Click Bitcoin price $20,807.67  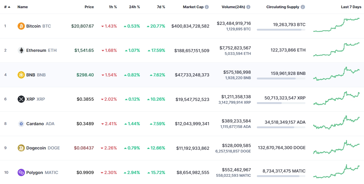point(83,26)
